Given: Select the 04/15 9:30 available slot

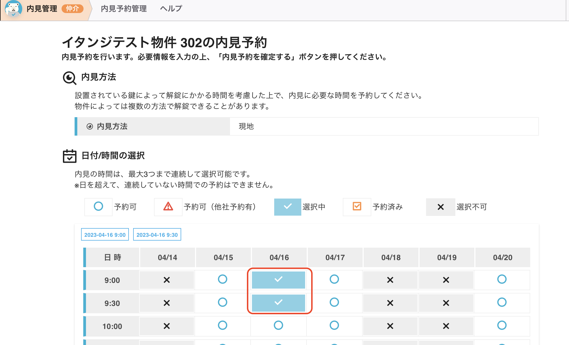Looking at the screenshot, I should (x=223, y=302).
